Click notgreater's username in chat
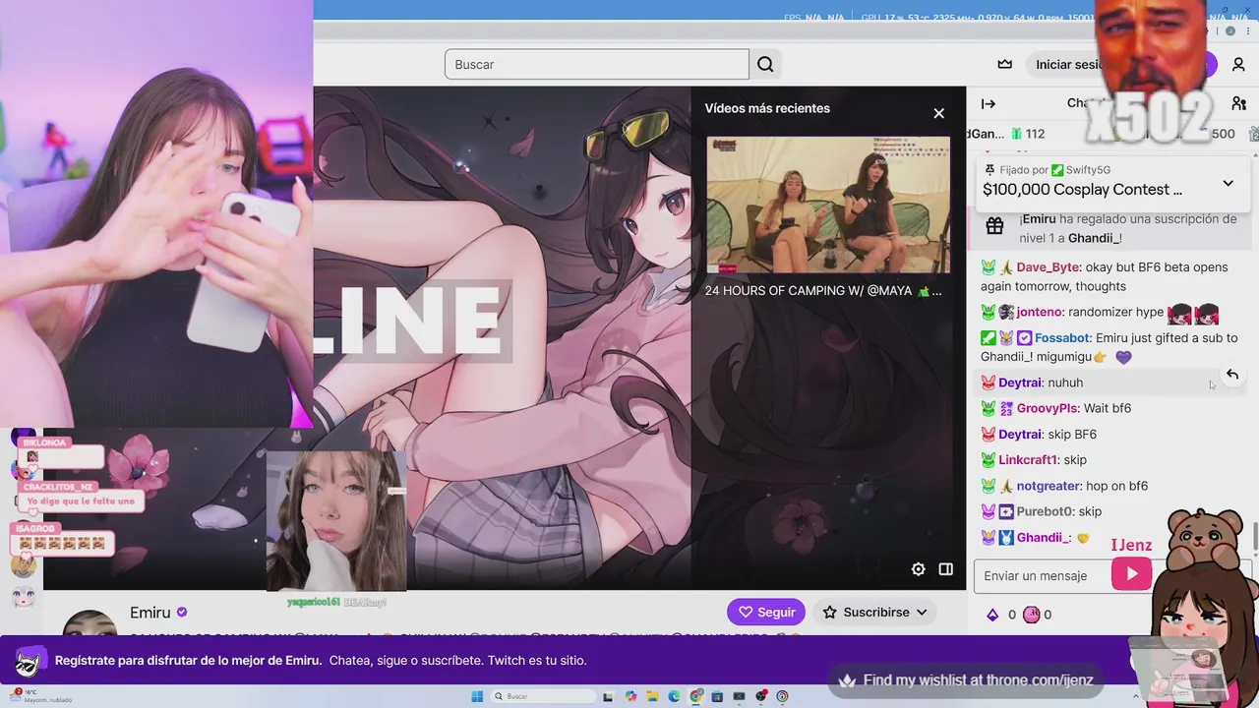1259x708 pixels. click(1048, 486)
